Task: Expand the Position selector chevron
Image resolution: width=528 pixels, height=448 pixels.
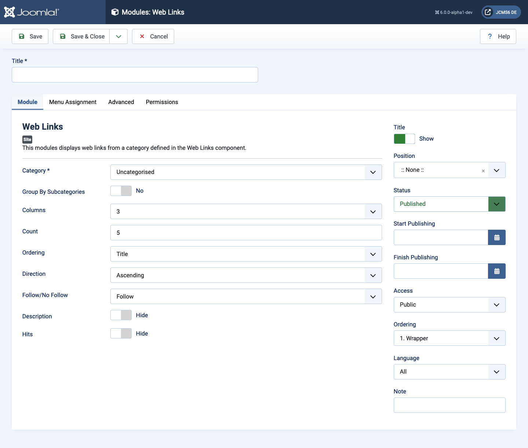Action: [x=497, y=170]
